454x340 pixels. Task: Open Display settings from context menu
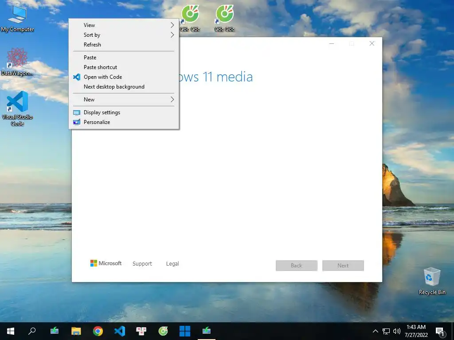124,112
